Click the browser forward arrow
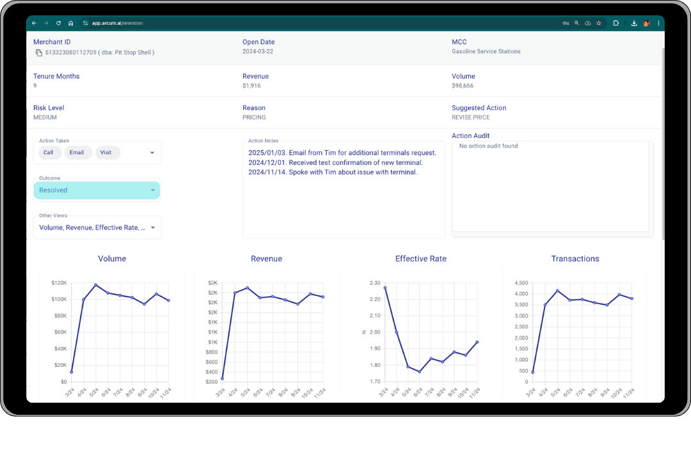 pyautogui.click(x=46, y=23)
